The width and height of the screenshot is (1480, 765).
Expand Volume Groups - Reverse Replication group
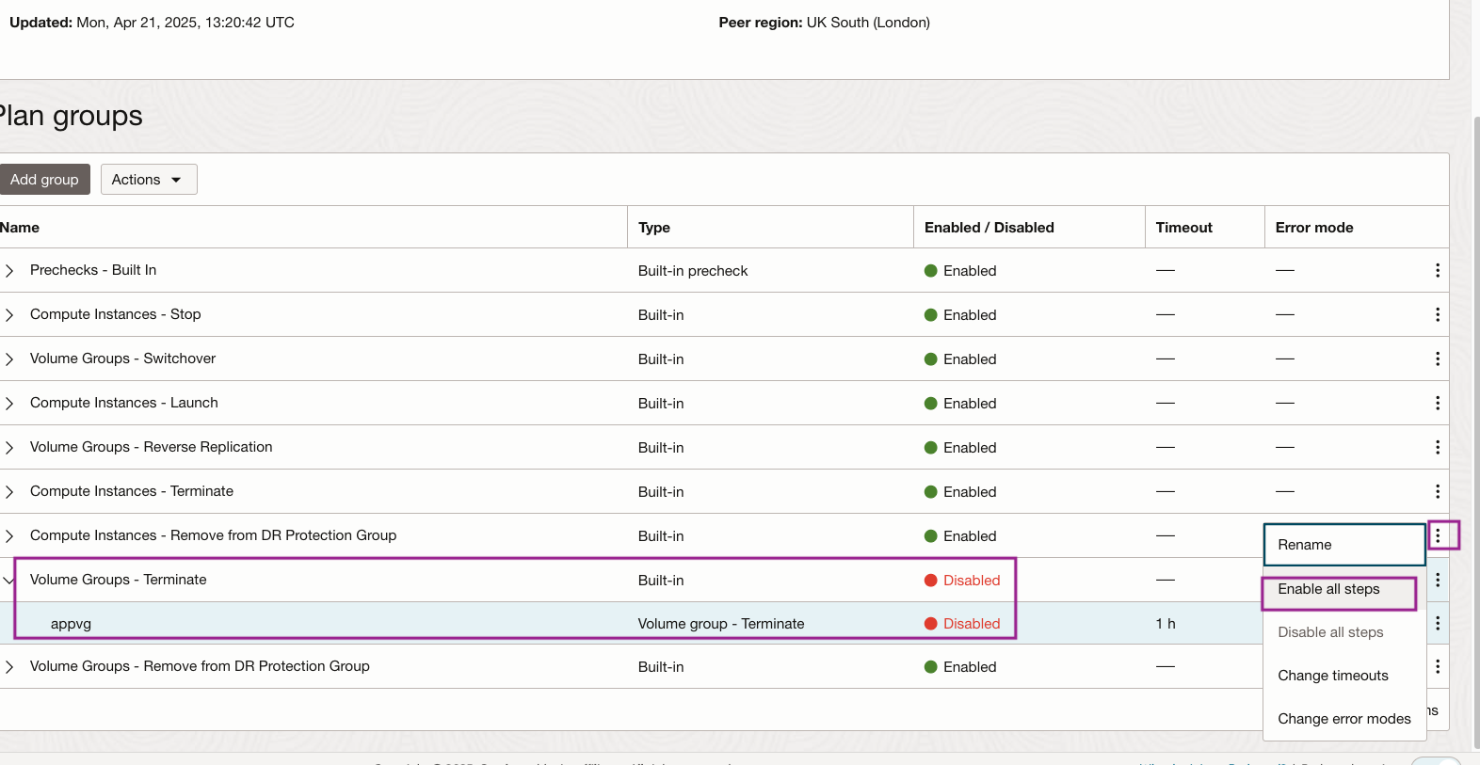click(x=9, y=448)
